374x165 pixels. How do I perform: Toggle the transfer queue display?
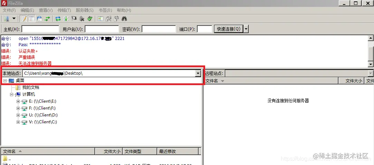pyautogui.click(x=47, y=19)
